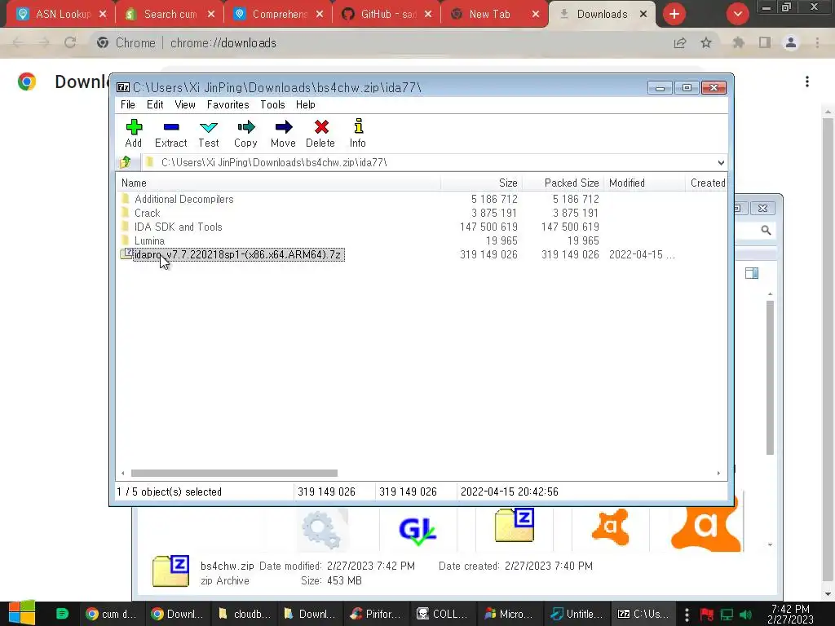Click the 7-Zip horizontal scrollbar thumb
The image size is (835, 626).
[x=234, y=473]
